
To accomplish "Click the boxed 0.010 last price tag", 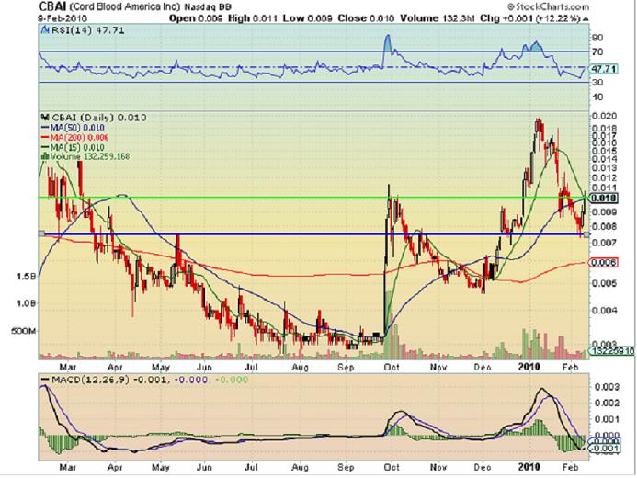I will (604, 199).
